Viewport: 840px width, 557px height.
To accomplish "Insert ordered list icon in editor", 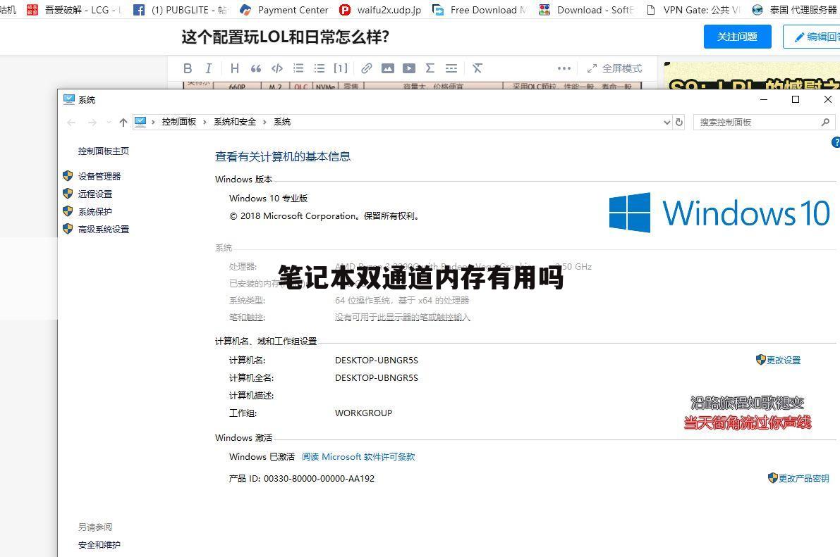I will coord(298,68).
